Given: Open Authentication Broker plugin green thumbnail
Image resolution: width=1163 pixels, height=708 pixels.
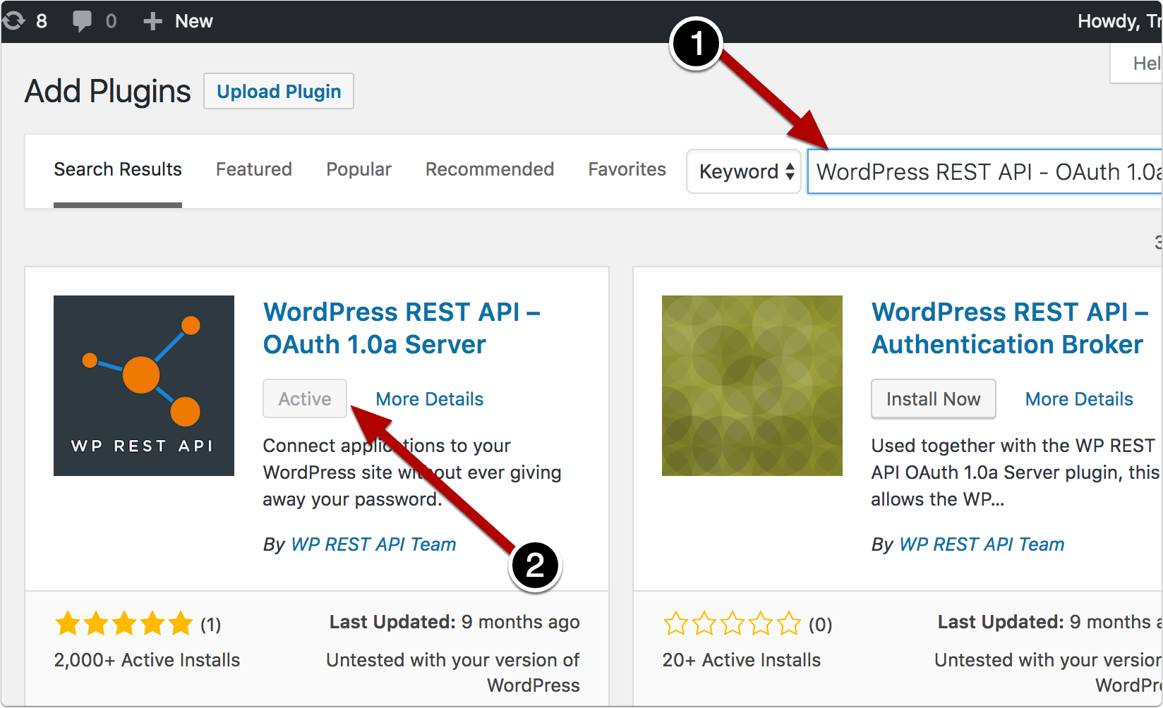Looking at the screenshot, I should 752,386.
